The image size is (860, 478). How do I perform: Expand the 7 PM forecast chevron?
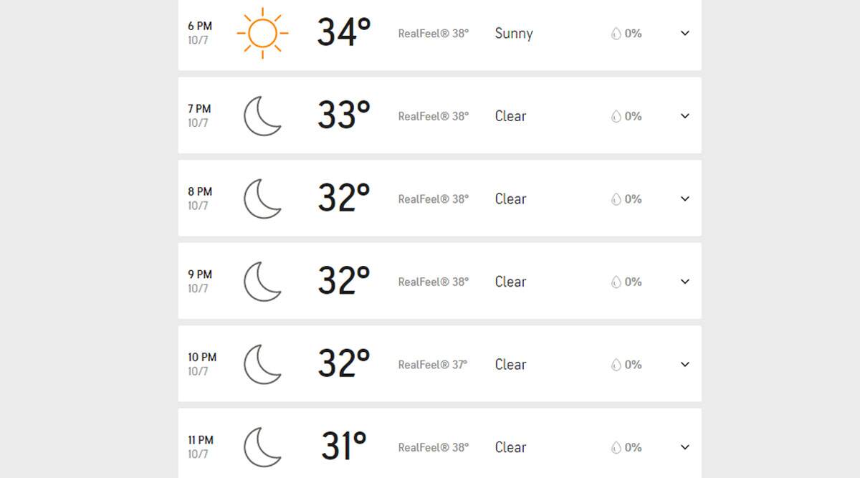685,116
